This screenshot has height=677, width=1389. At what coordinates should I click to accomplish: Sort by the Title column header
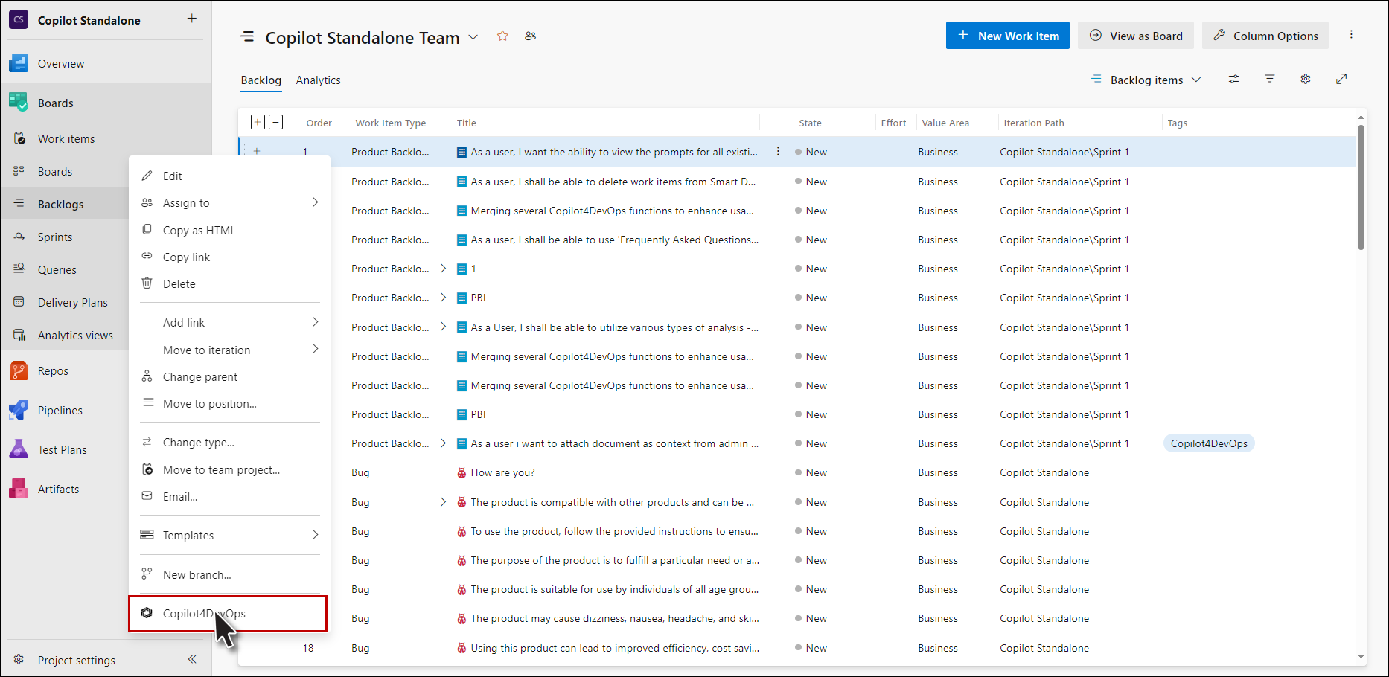[x=466, y=123]
